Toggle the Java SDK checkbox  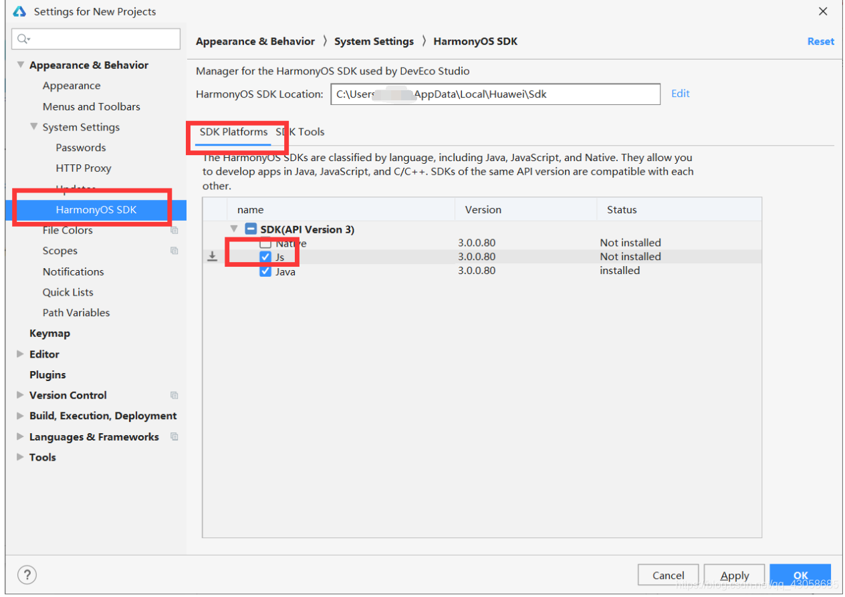click(x=265, y=271)
